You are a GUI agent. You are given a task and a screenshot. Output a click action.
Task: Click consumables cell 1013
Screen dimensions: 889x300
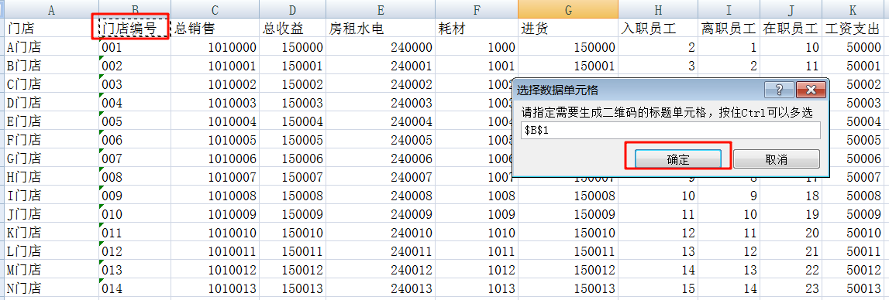click(x=476, y=288)
